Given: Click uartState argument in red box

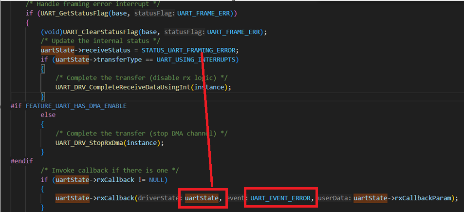Looking at the screenshot, I should click(202, 198).
